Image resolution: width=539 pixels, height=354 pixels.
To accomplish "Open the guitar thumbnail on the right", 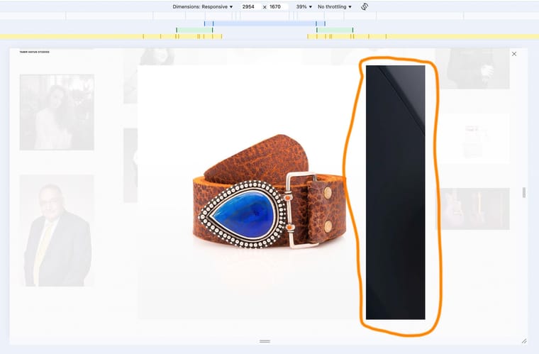I will click(x=472, y=209).
